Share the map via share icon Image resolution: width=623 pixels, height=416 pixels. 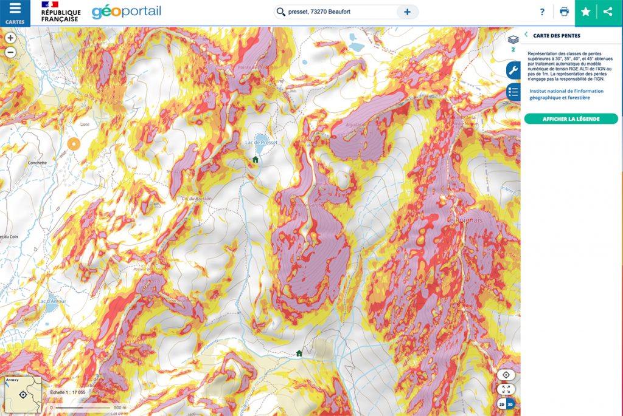click(x=608, y=12)
